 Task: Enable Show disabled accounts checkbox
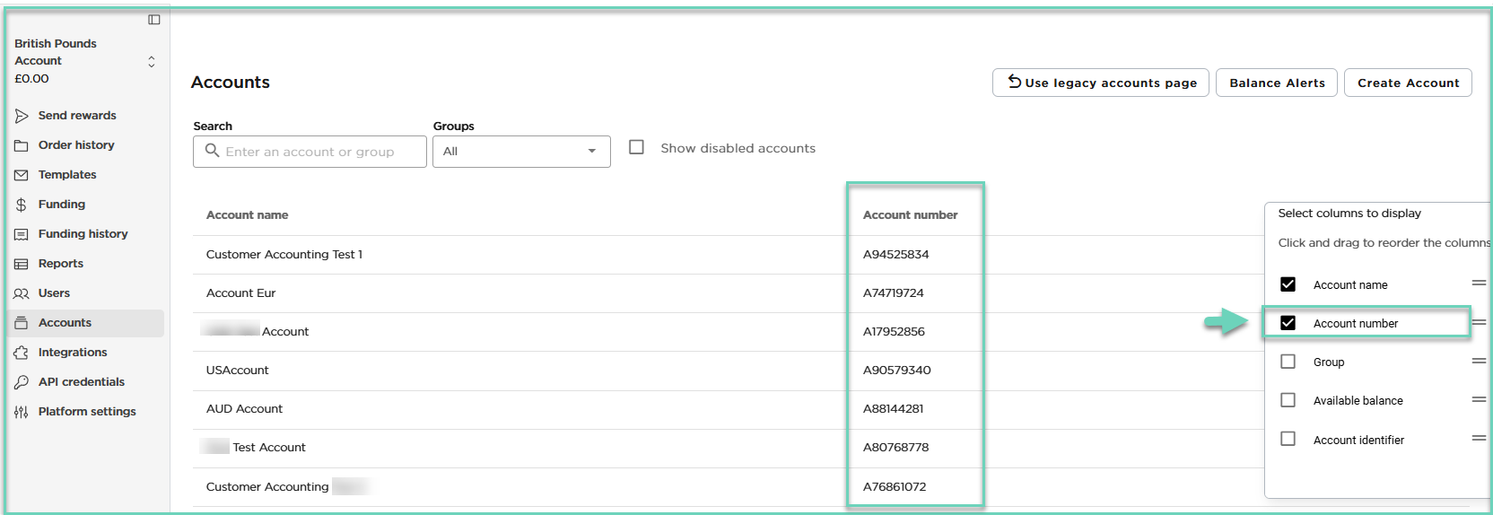pos(637,147)
